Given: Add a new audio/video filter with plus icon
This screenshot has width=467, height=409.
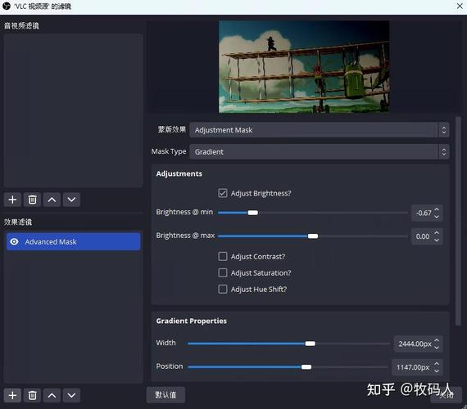Looking at the screenshot, I should coord(12,200).
